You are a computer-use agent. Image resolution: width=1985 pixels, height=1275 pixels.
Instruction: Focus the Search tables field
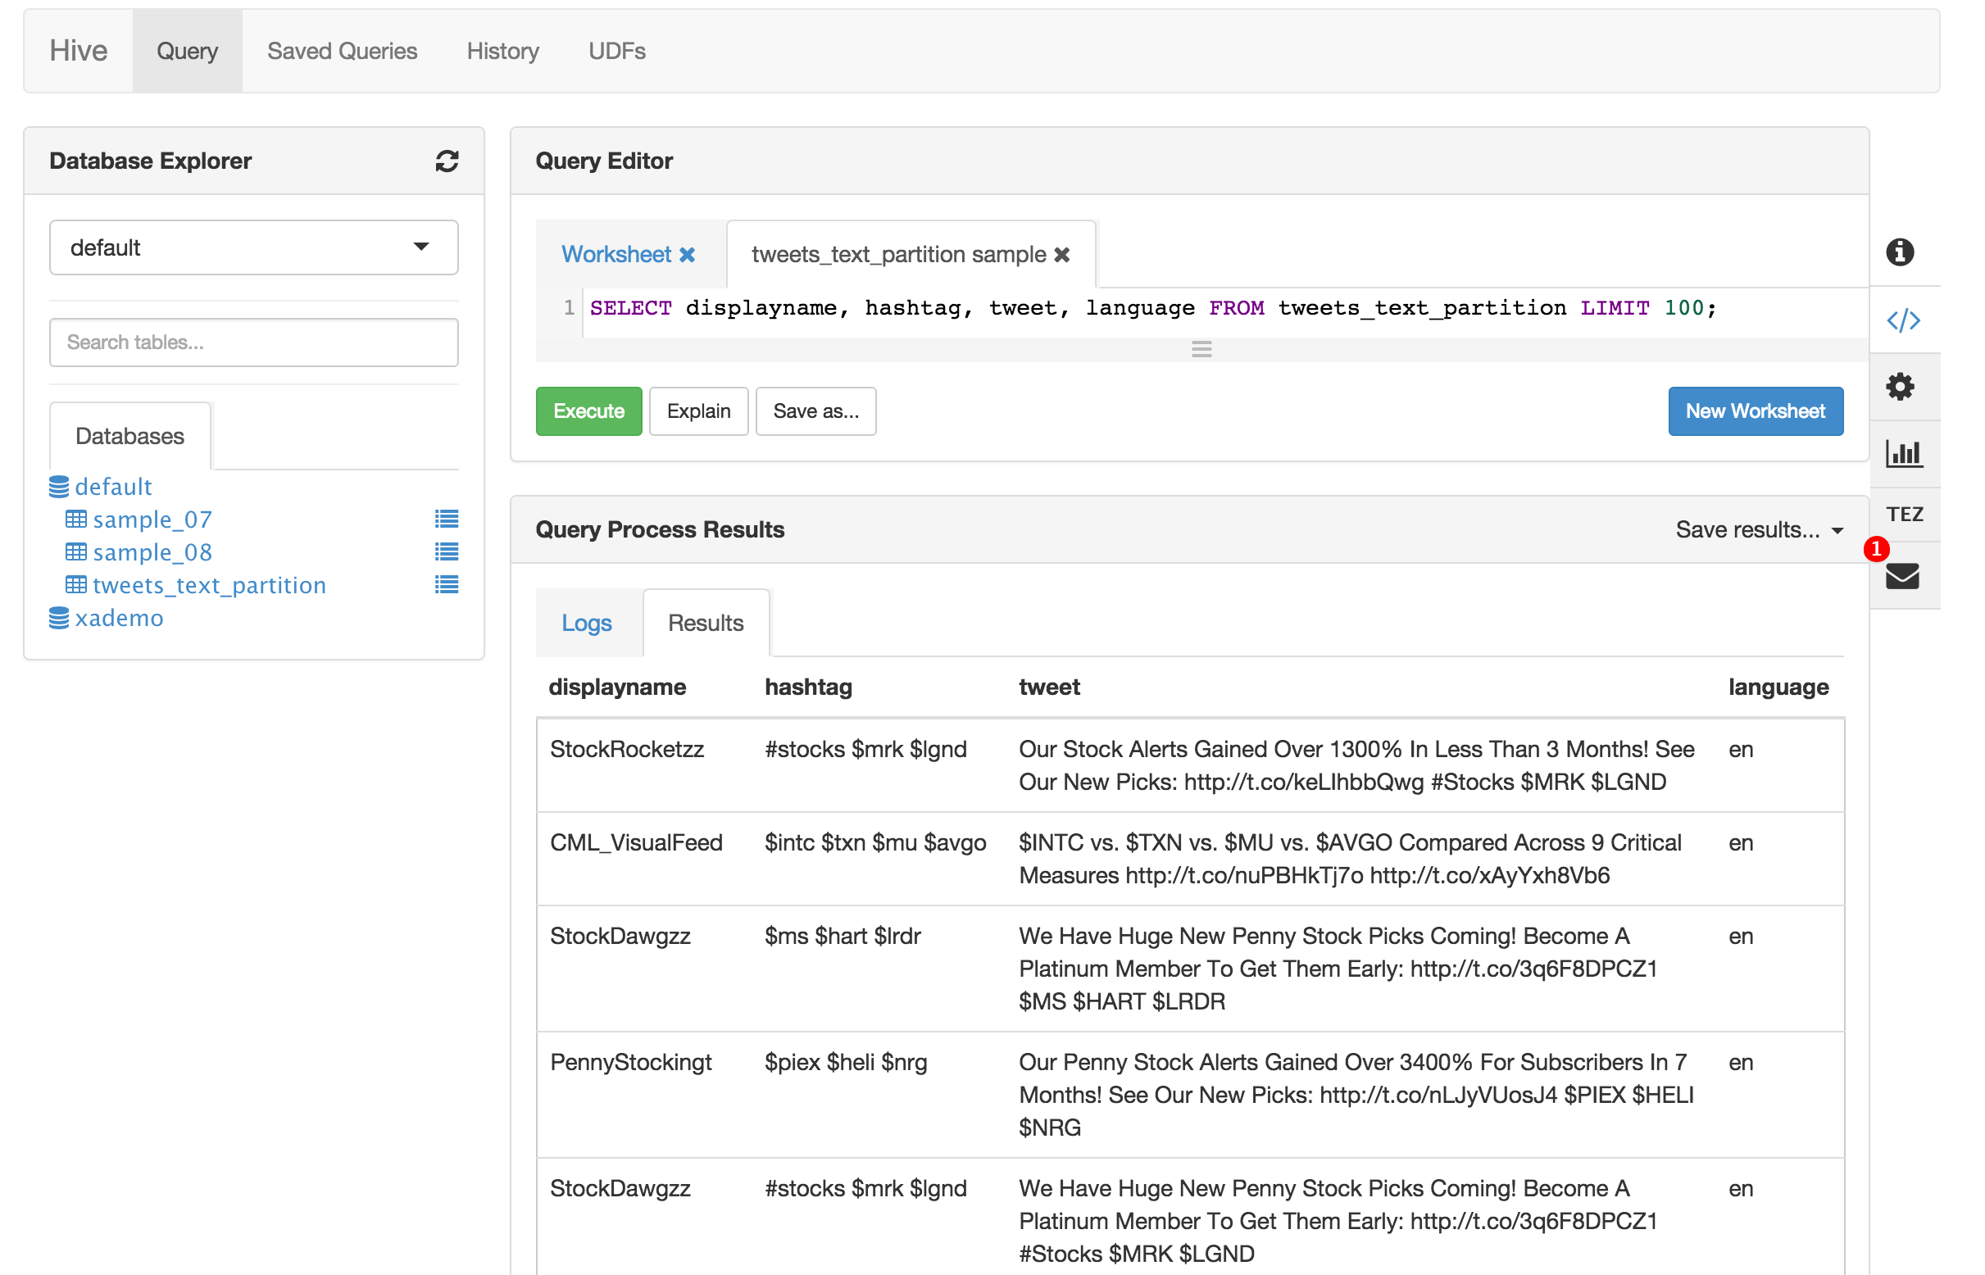click(x=253, y=342)
